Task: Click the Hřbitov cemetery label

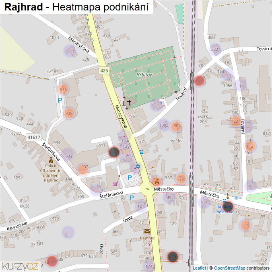Action: point(144,75)
